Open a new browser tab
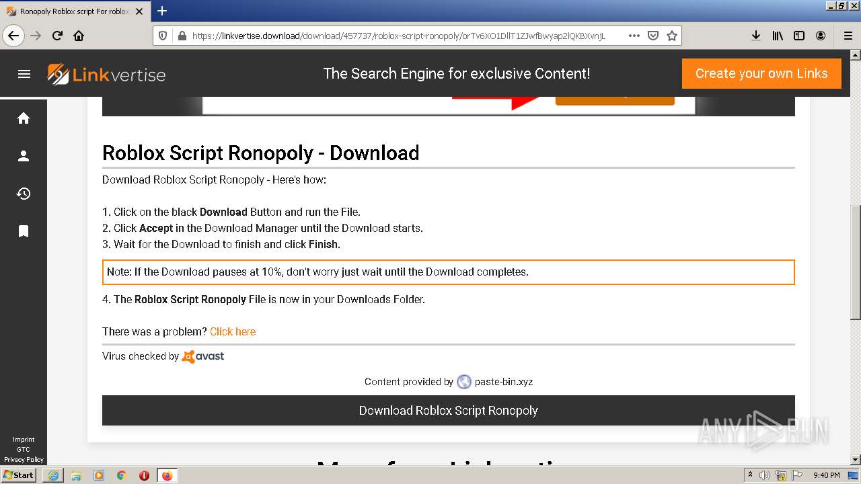Viewport: 861px width, 484px height. point(162,11)
